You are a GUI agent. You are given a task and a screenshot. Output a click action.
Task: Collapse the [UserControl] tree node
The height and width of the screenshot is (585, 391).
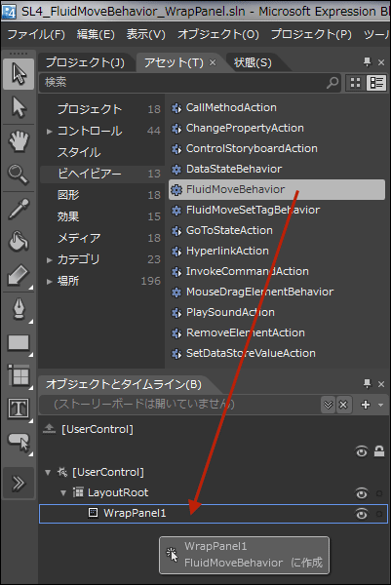pyautogui.click(x=48, y=473)
